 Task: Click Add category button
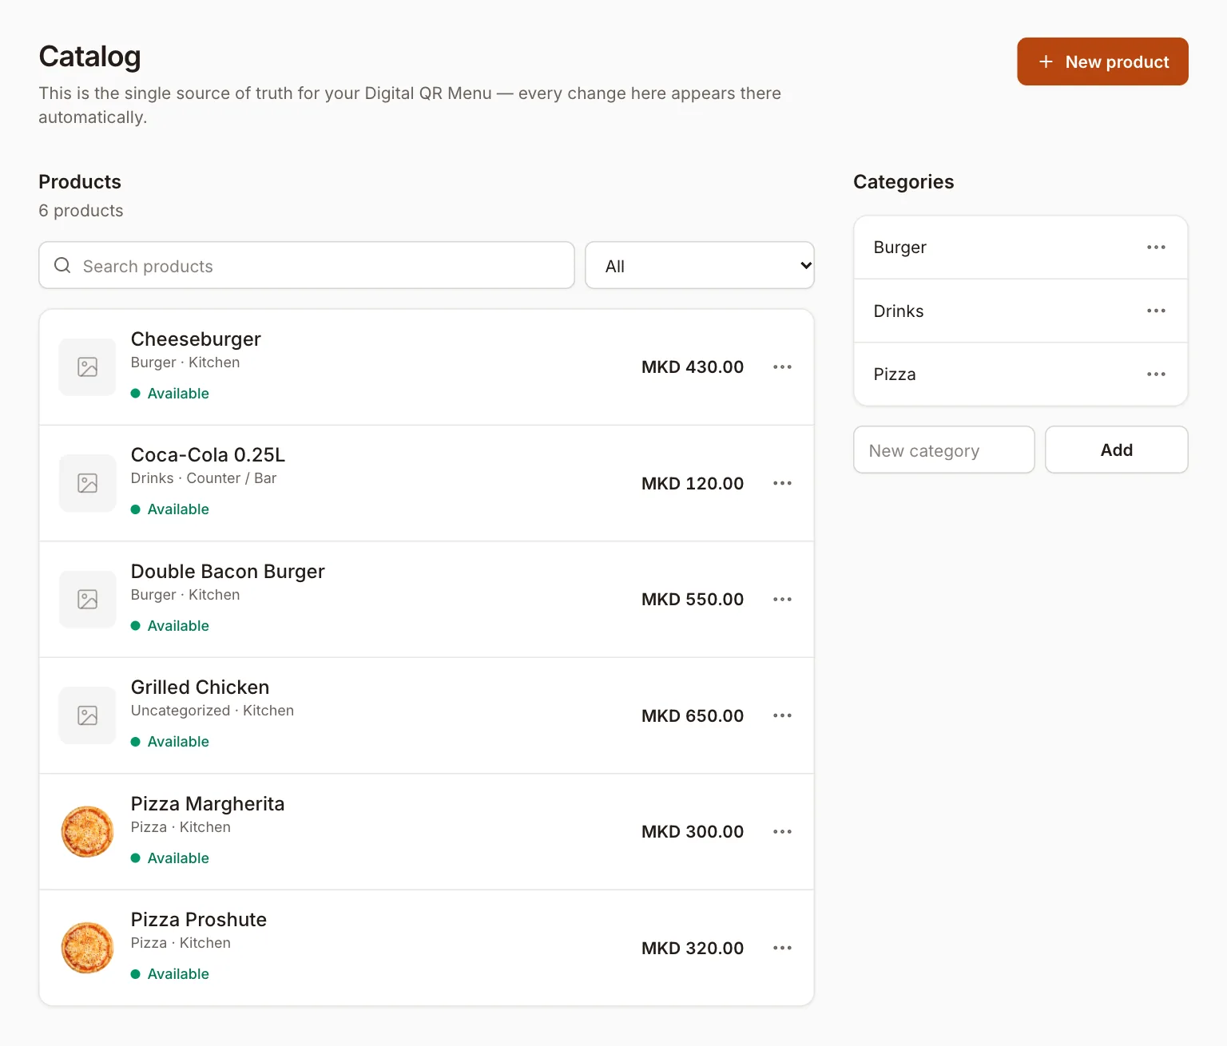click(x=1117, y=450)
